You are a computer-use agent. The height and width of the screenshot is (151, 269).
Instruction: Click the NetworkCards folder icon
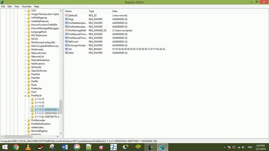[x=29, y=53]
